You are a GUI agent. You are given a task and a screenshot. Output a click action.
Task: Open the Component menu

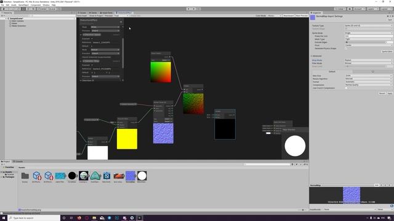[x=36, y=5]
